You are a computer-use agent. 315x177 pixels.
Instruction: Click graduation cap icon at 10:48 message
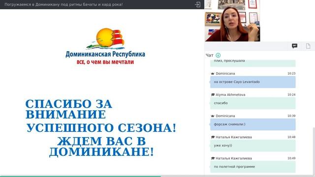(213, 137)
